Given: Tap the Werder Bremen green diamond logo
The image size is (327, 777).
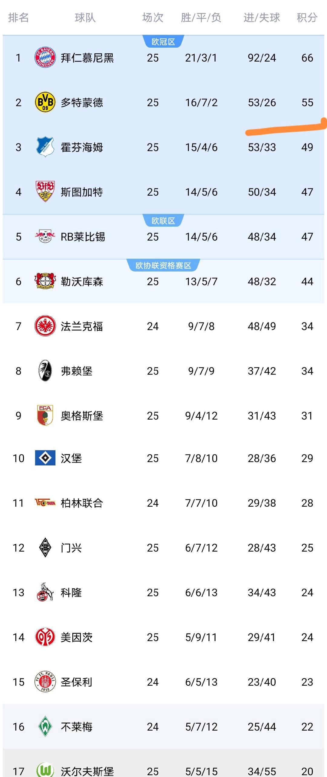Looking at the screenshot, I should [45, 726].
